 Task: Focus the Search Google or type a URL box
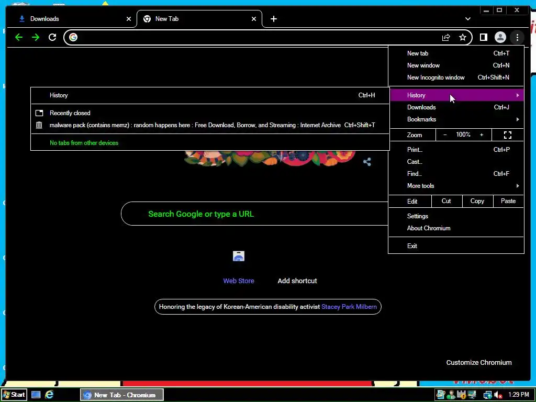pyautogui.click(x=254, y=214)
